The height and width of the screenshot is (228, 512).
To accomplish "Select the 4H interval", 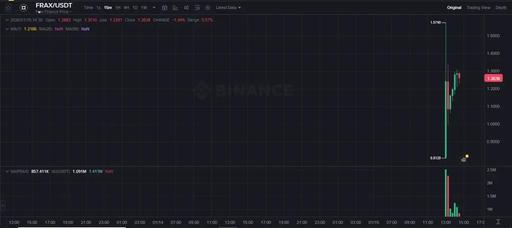I will tap(126, 8).
